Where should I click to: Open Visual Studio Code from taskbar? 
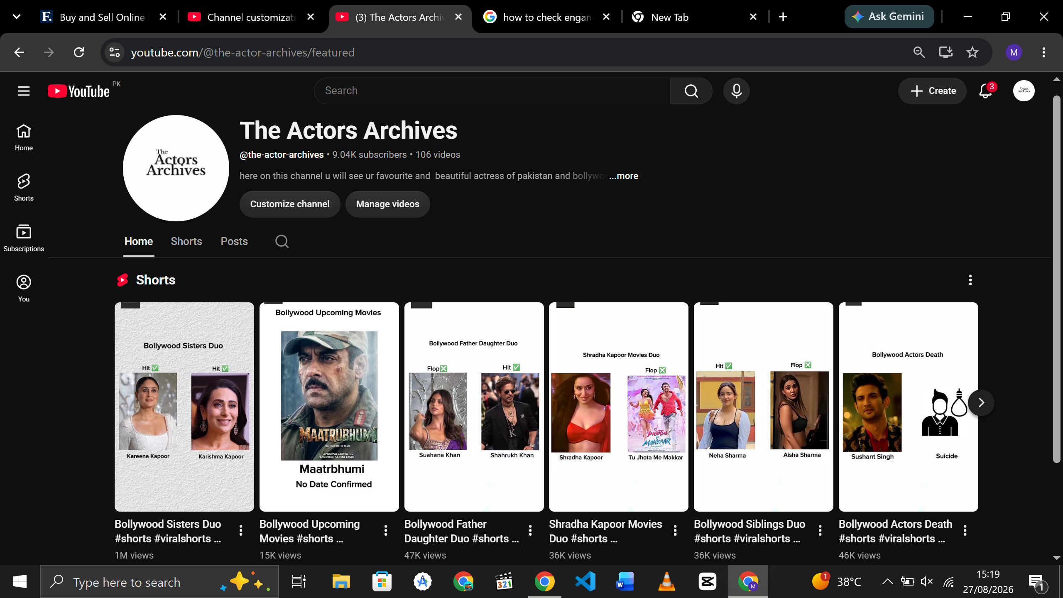pyautogui.click(x=585, y=581)
